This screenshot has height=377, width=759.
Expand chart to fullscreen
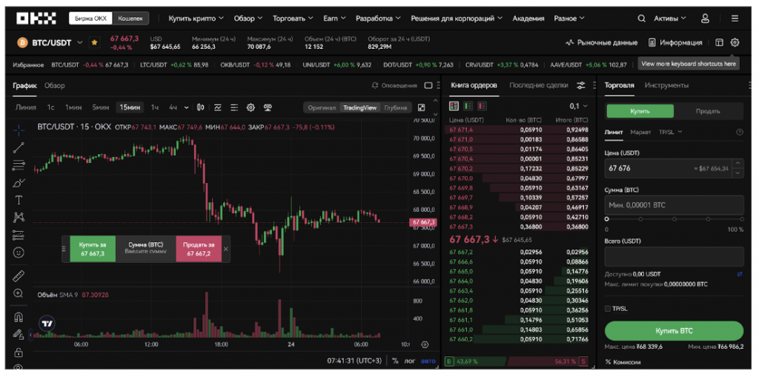(x=421, y=107)
